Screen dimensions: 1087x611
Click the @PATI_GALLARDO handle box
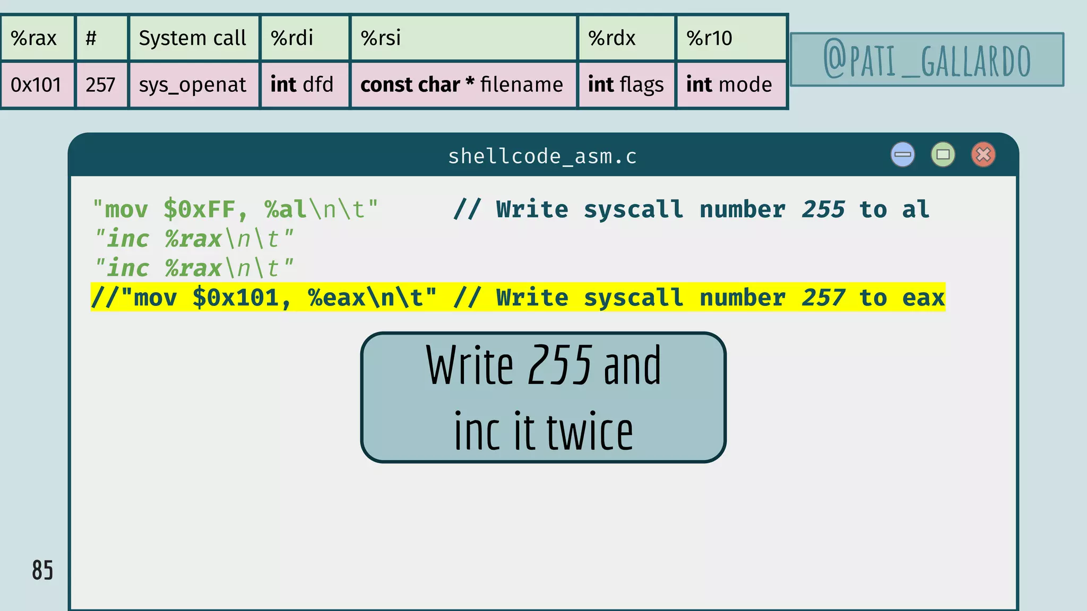click(927, 59)
